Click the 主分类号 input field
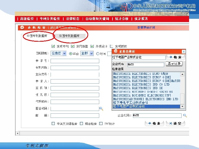199x149 pixels. tap(75, 74)
